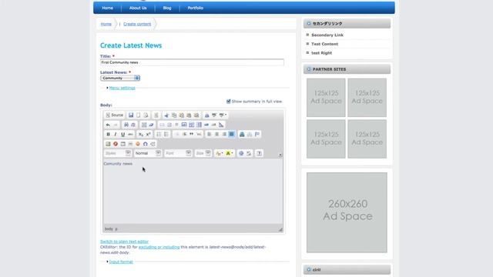Viewport: 493px width, 277px height.
Task: Click the Insert Image icon
Action: (108, 144)
